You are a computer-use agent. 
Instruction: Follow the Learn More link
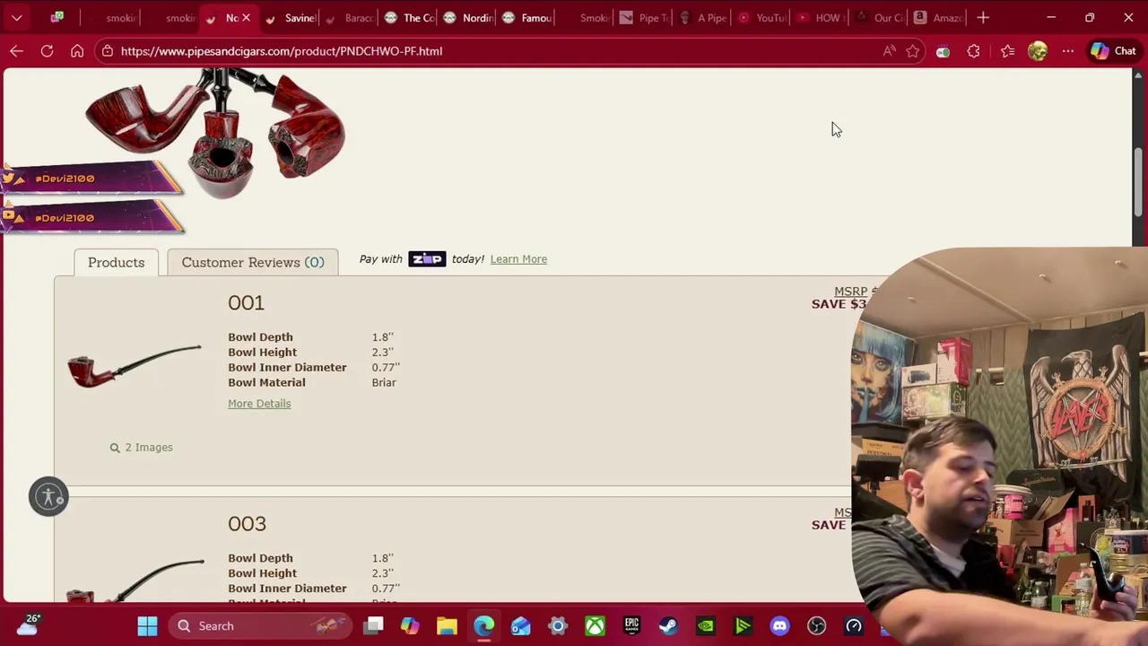pos(518,259)
